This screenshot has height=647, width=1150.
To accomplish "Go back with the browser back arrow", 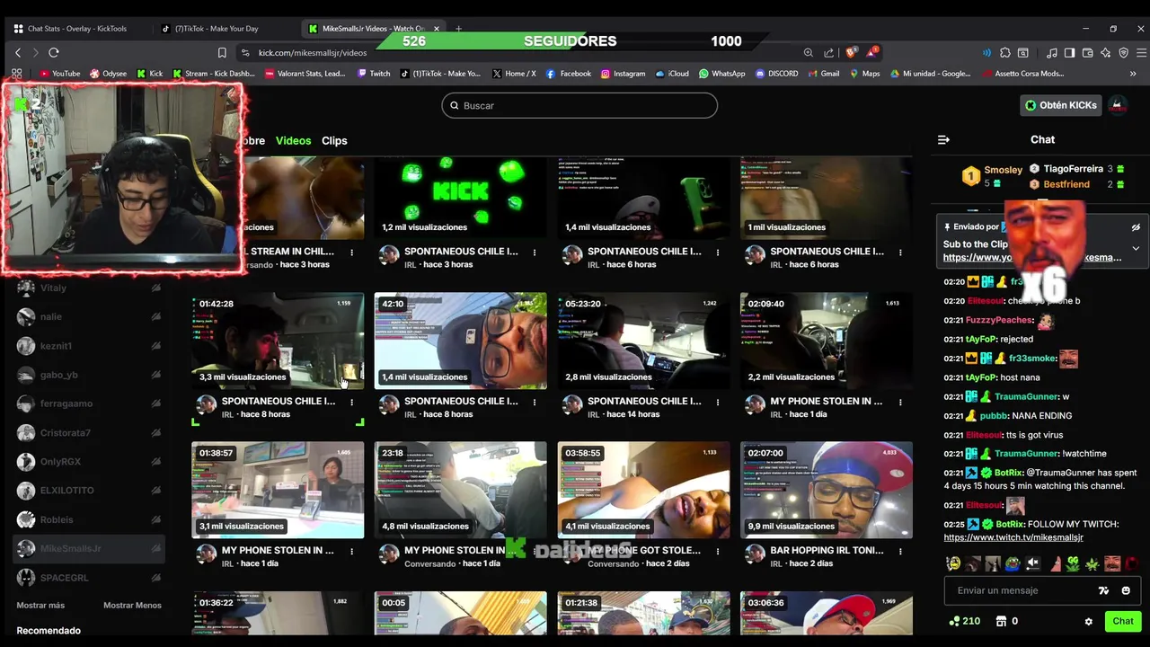I will [x=17, y=53].
